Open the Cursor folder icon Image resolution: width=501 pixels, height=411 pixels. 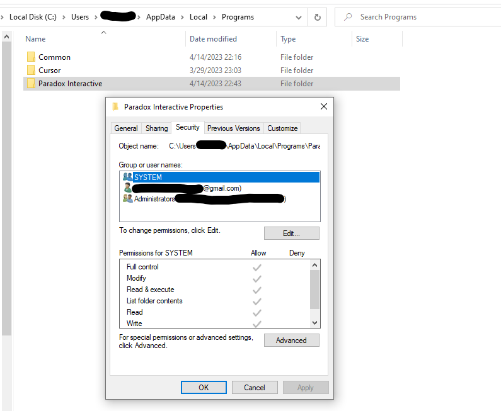31,70
